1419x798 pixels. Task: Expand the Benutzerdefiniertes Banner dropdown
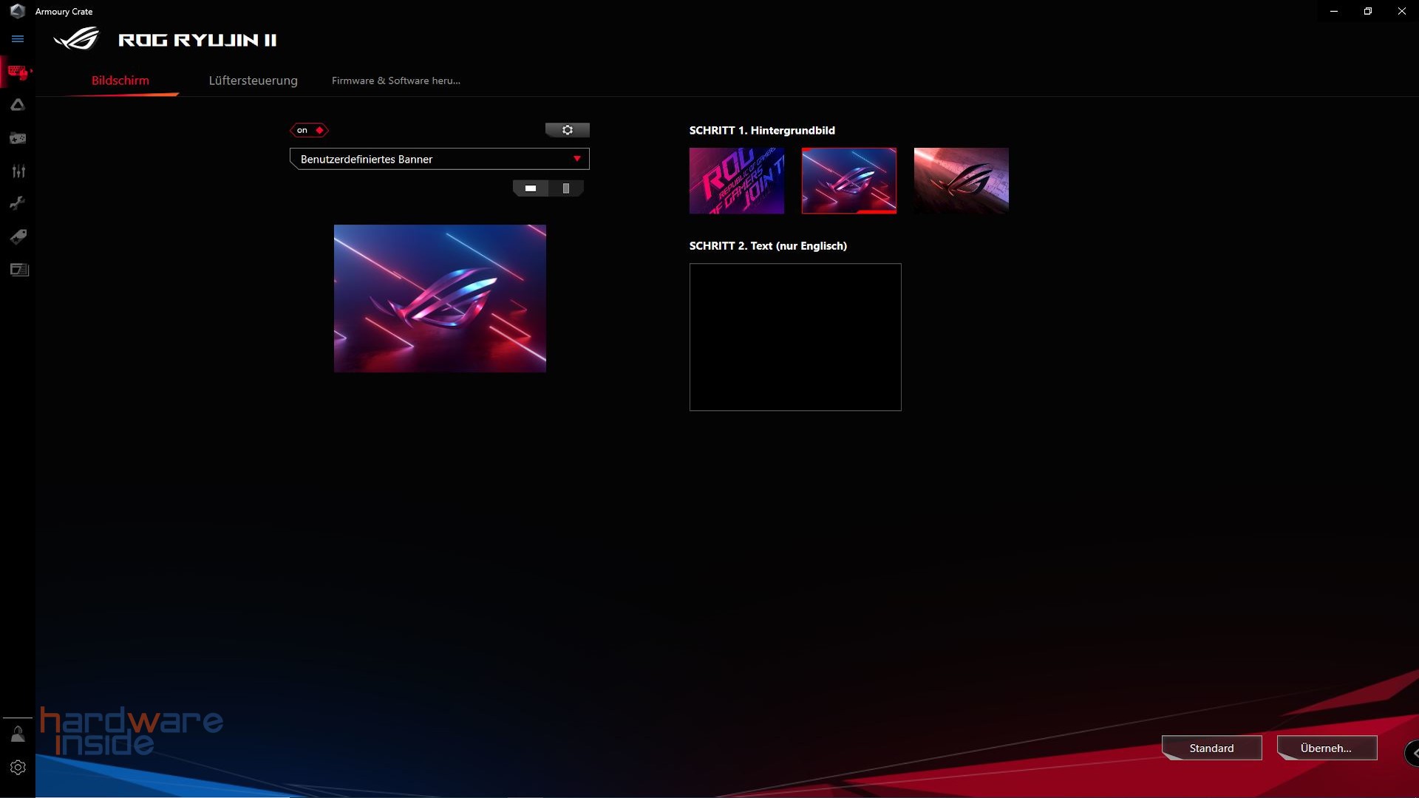point(440,159)
